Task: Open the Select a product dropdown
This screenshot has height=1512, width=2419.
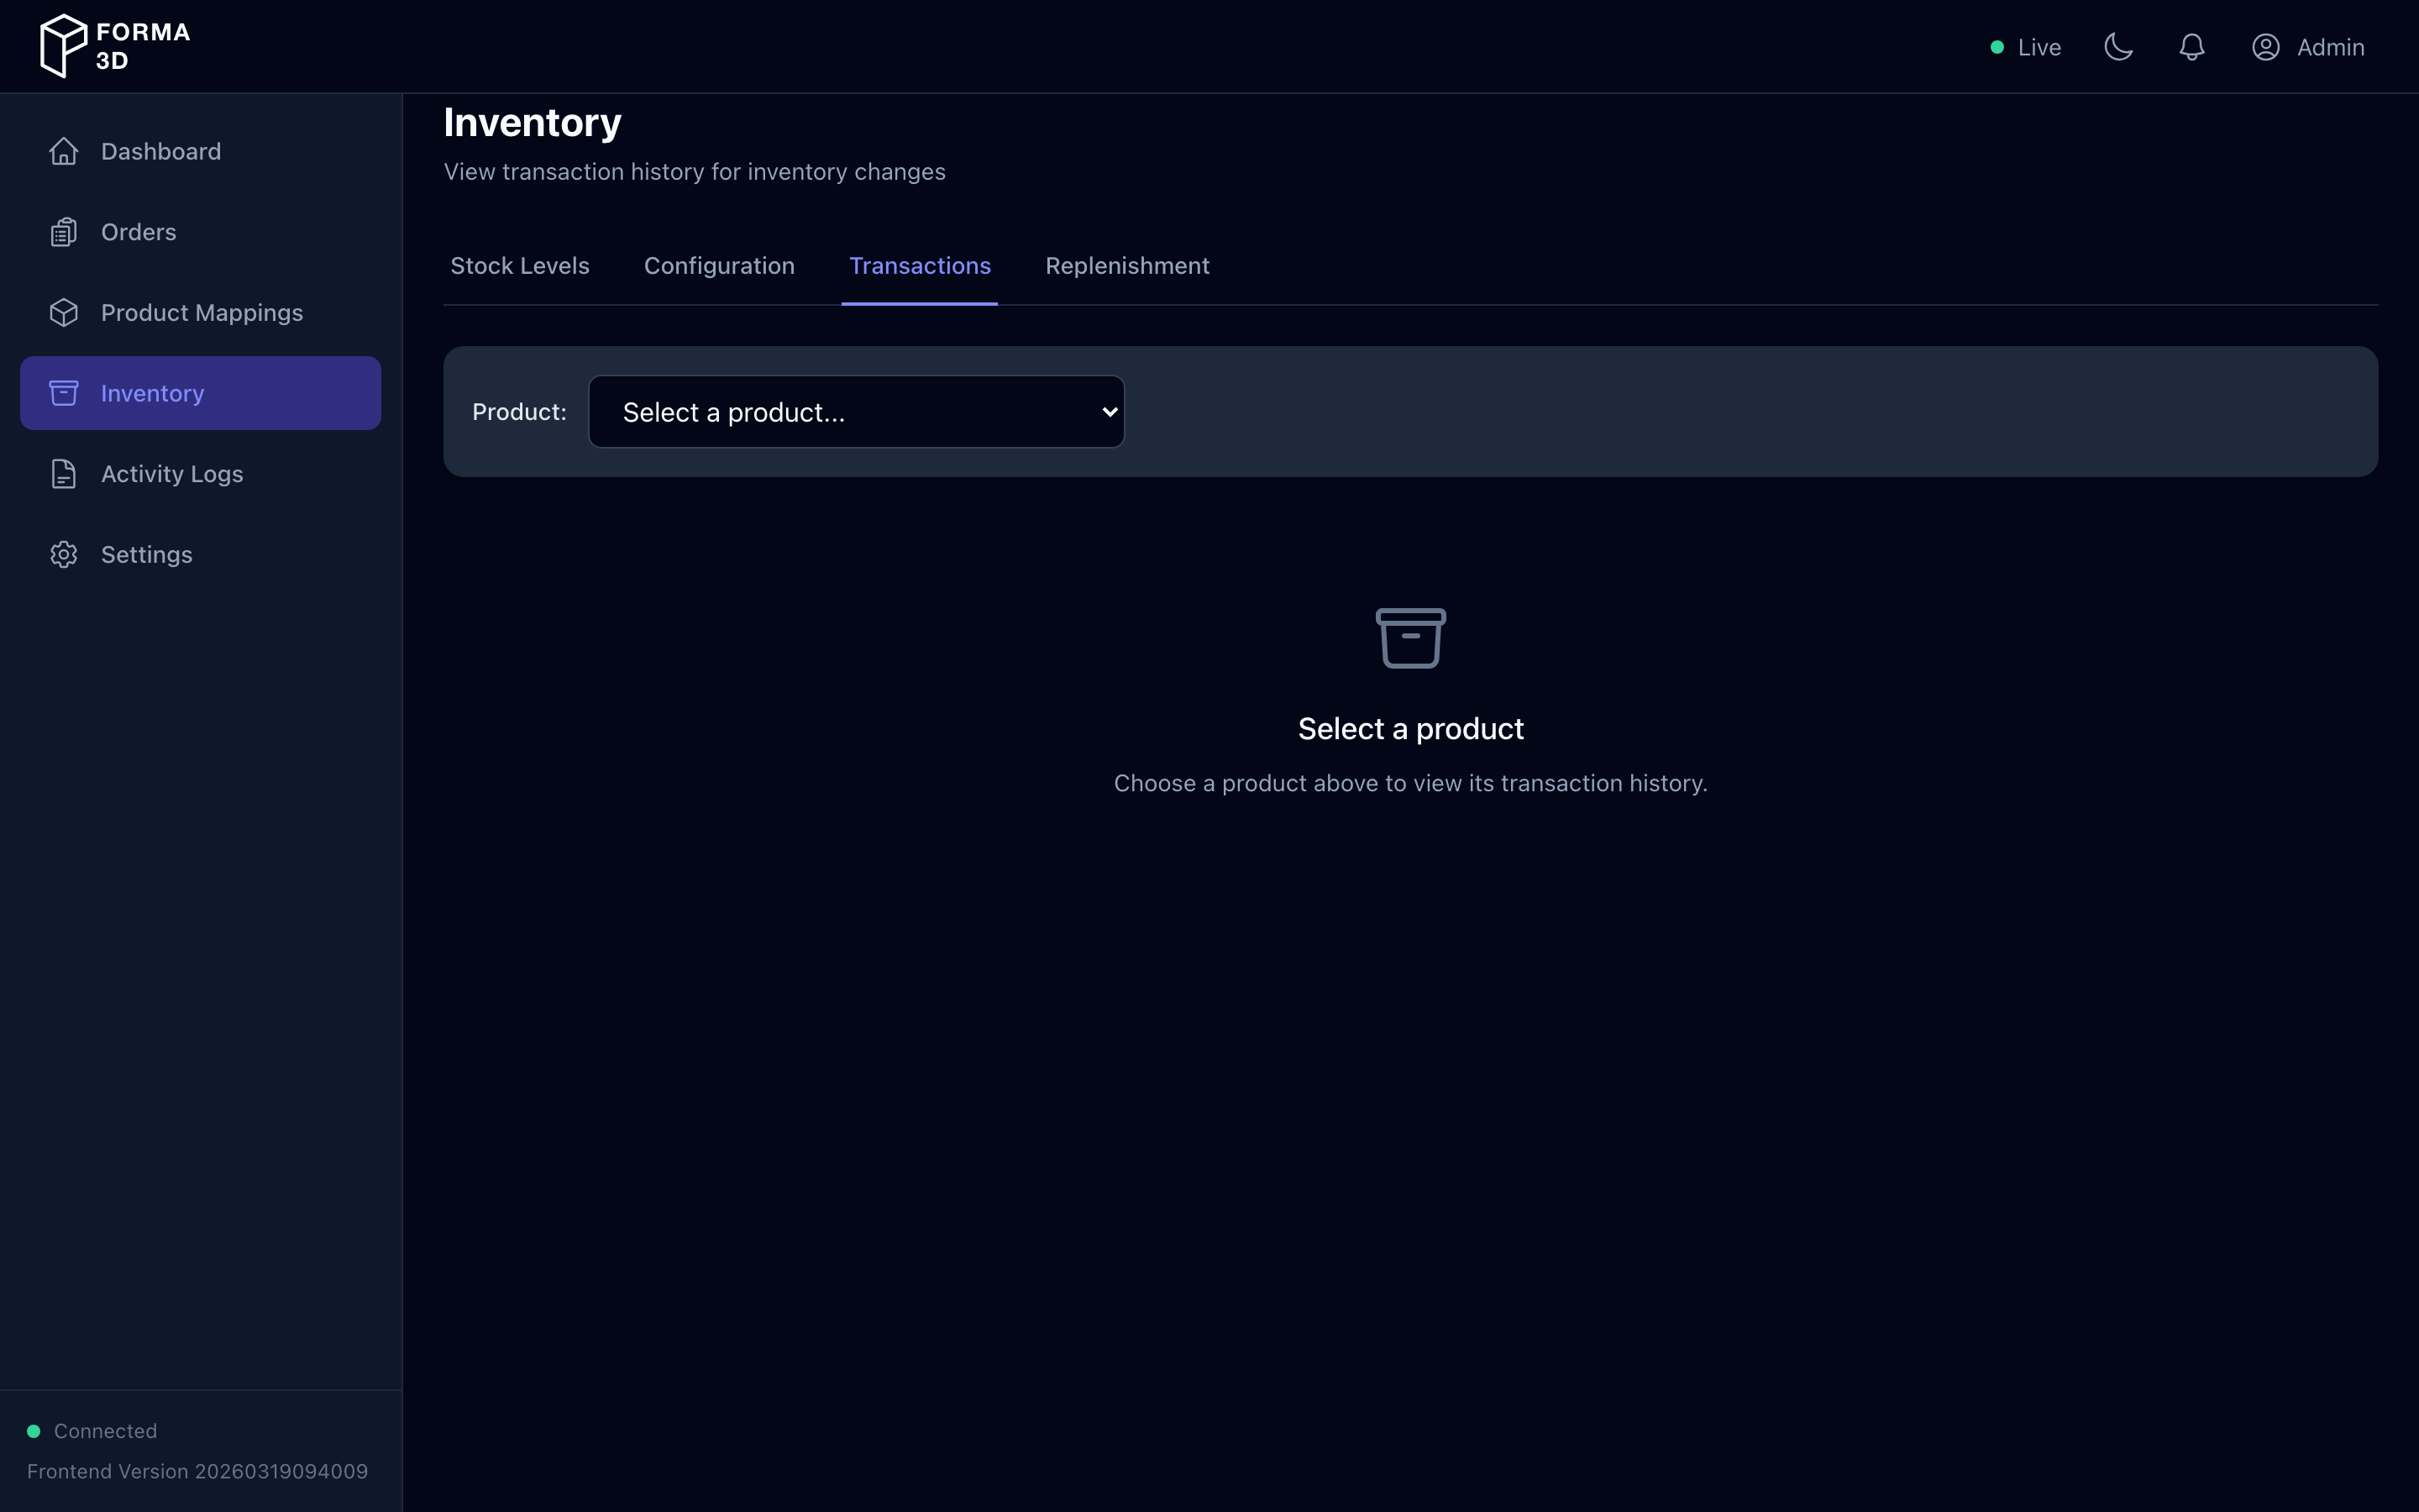Action: click(x=855, y=411)
